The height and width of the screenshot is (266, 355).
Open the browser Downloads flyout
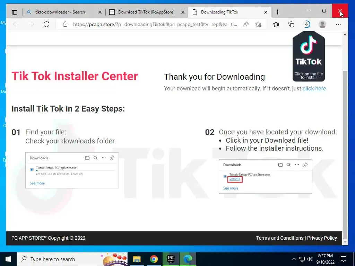click(306, 24)
